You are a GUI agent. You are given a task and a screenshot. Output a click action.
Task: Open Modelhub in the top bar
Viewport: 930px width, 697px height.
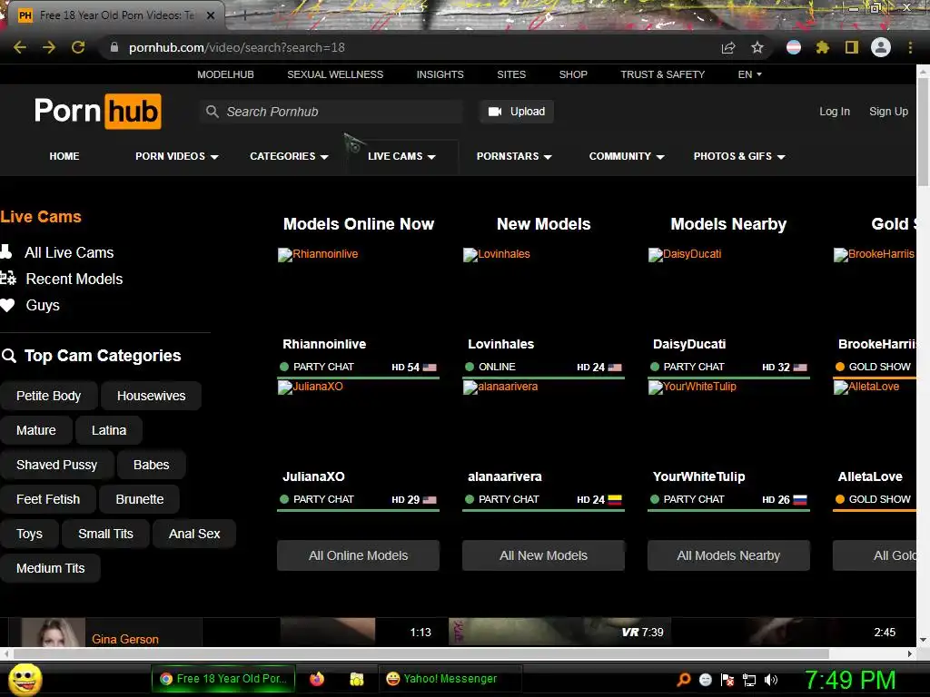tap(225, 74)
